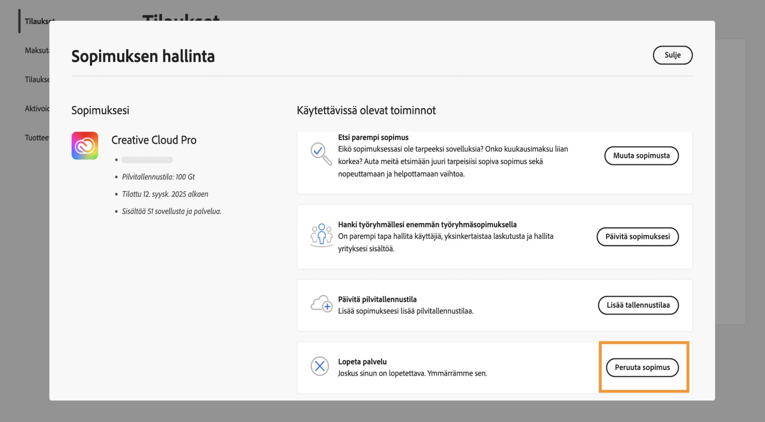Select the Tuotteet sidebar item
This screenshot has width=765, height=422.
[37, 138]
